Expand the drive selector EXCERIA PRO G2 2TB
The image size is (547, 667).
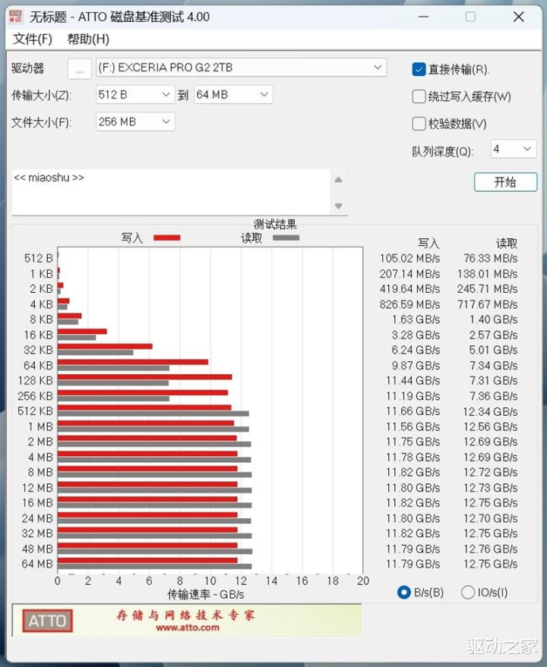click(x=241, y=68)
